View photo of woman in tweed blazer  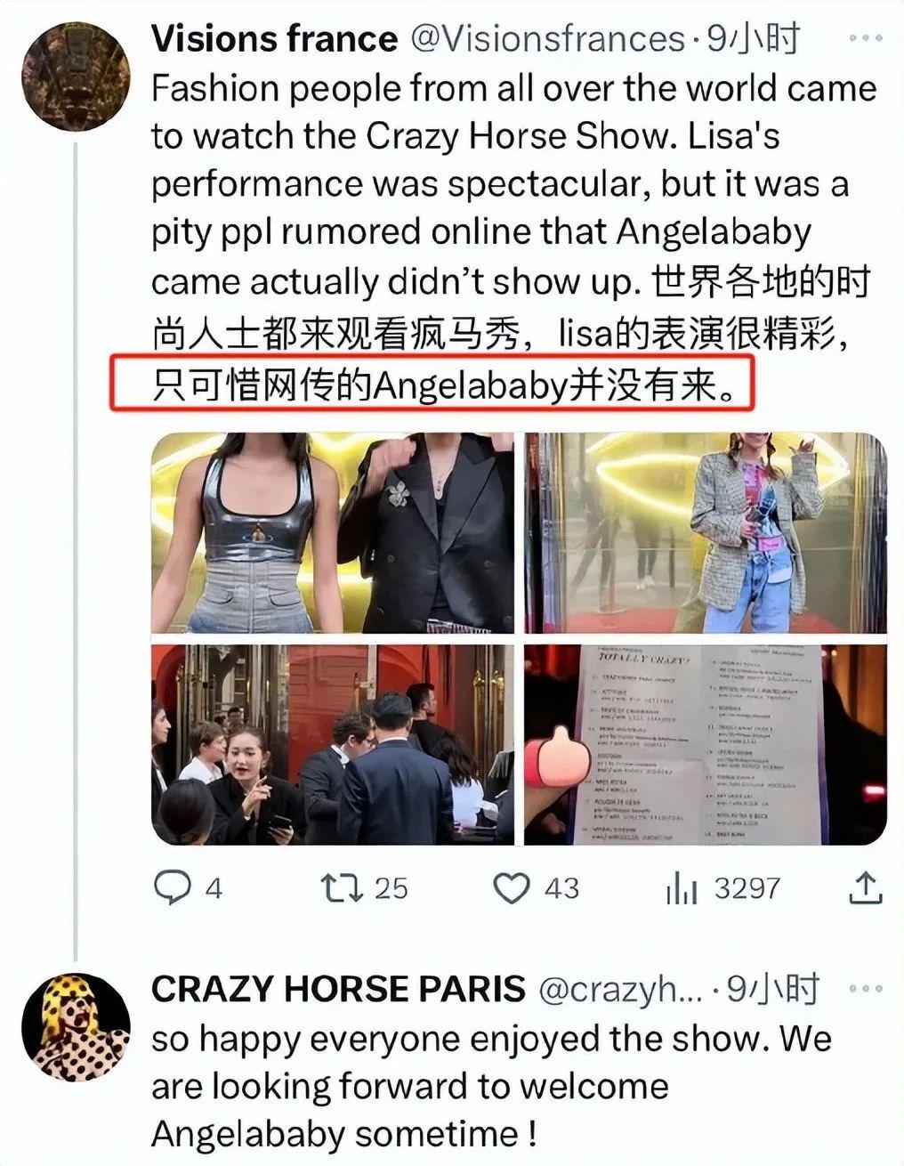click(706, 532)
